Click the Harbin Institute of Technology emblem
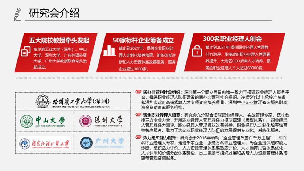Image resolution: width=304 pixels, height=171 pixels. pos(43,101)
